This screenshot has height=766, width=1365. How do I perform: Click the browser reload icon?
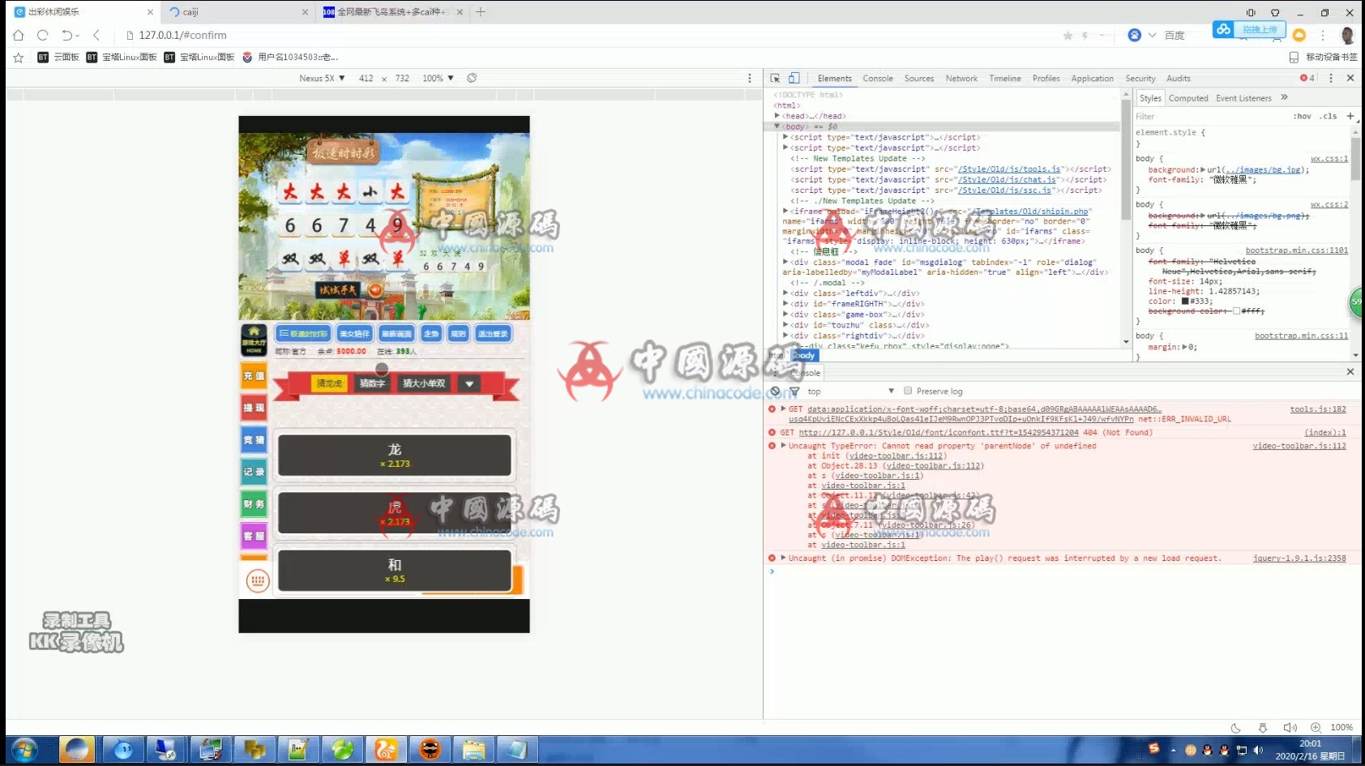click(x=42, y=35)
